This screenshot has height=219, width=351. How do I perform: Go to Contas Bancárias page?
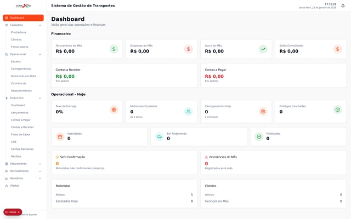click(22, 149)
